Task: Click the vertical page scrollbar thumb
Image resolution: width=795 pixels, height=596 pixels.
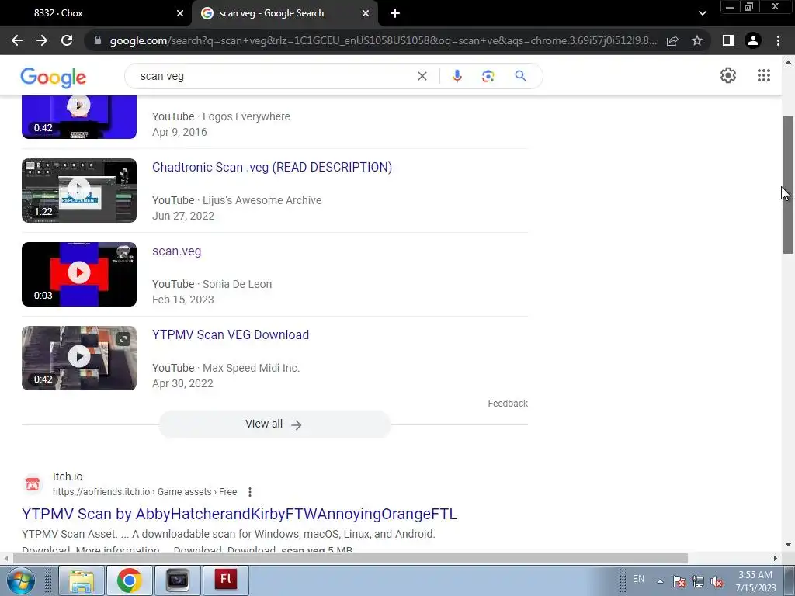Action: click(x=788, y=185)
